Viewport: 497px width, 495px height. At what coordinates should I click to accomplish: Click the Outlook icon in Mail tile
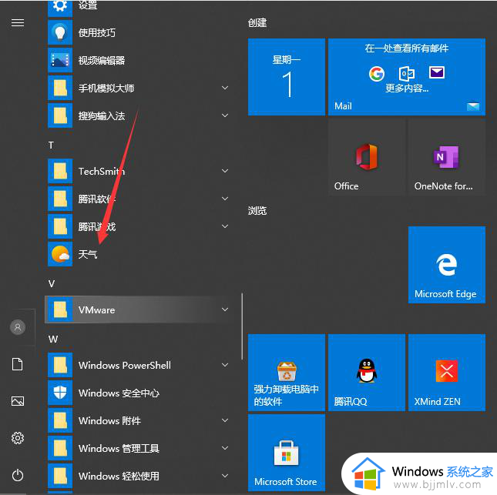click(406, 74)
